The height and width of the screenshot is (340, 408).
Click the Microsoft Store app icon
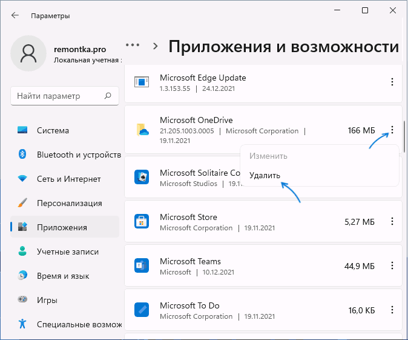[142, 221]
